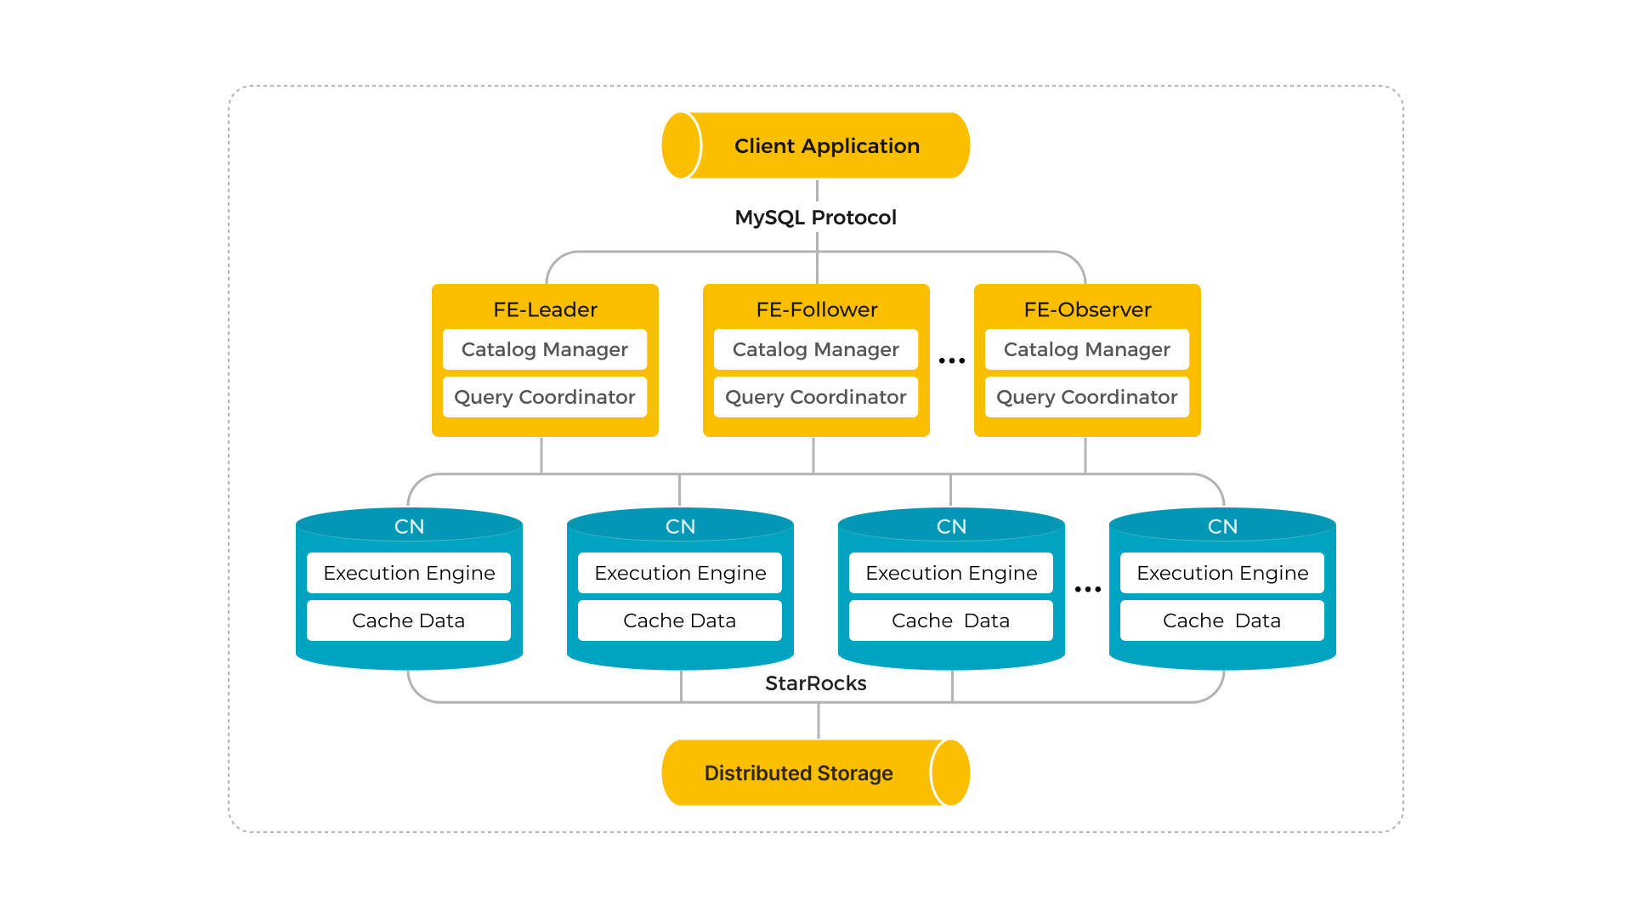Toggle visibility of MySQL Protocol layer
Screen dimensions: 1632x918
point(778,221)
